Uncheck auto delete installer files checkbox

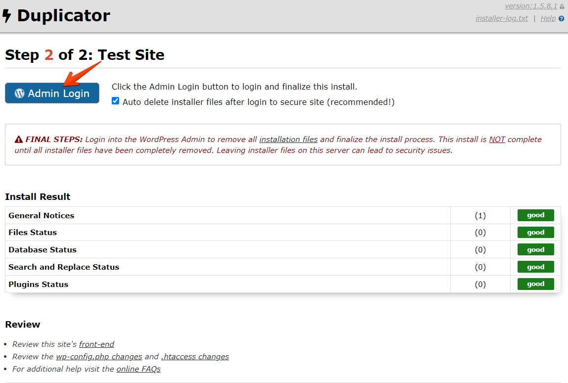[x=116, y=101]
